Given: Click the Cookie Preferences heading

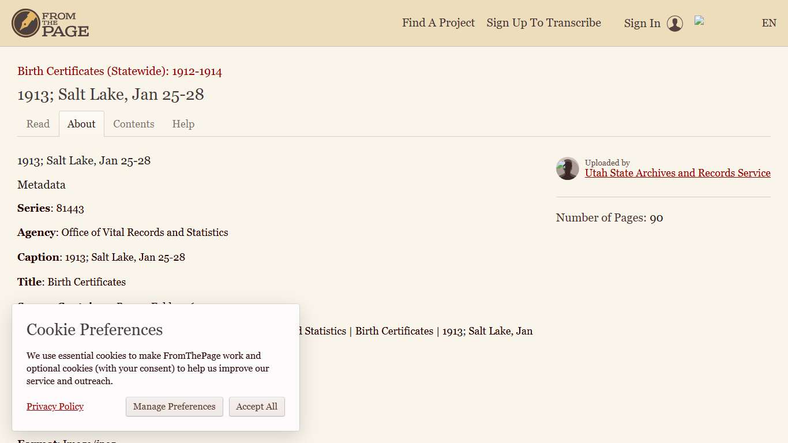Looking at the screenshot, I should coord(95,330).
